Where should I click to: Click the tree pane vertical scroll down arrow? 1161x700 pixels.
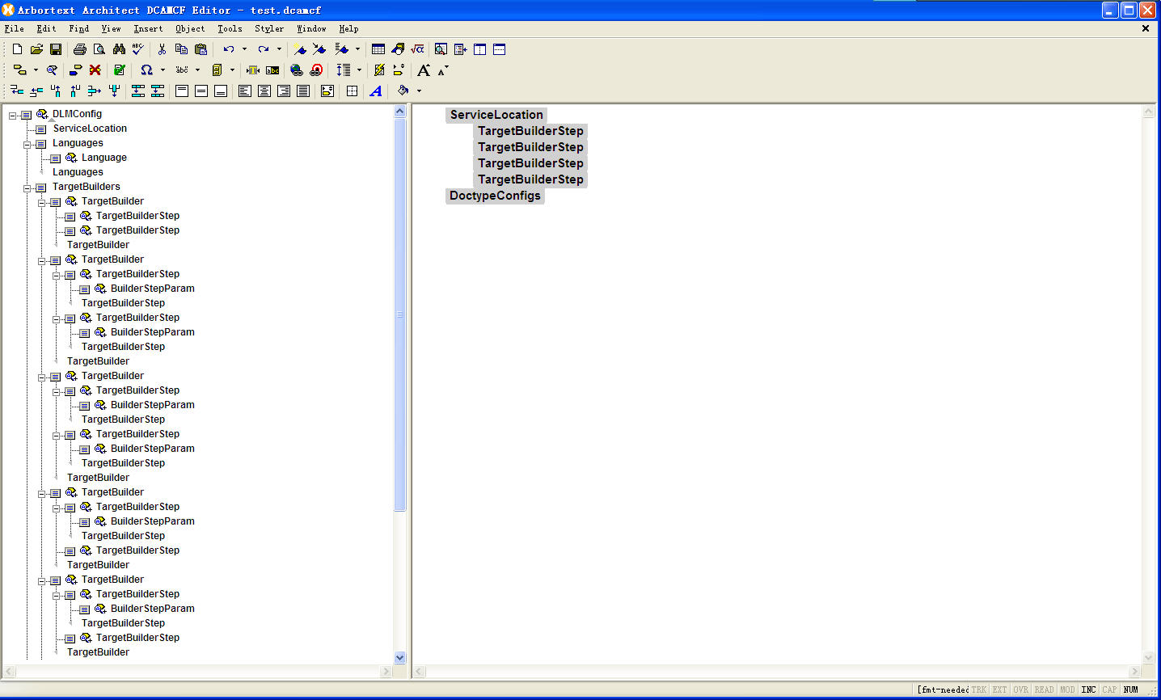tap(399, 658)
